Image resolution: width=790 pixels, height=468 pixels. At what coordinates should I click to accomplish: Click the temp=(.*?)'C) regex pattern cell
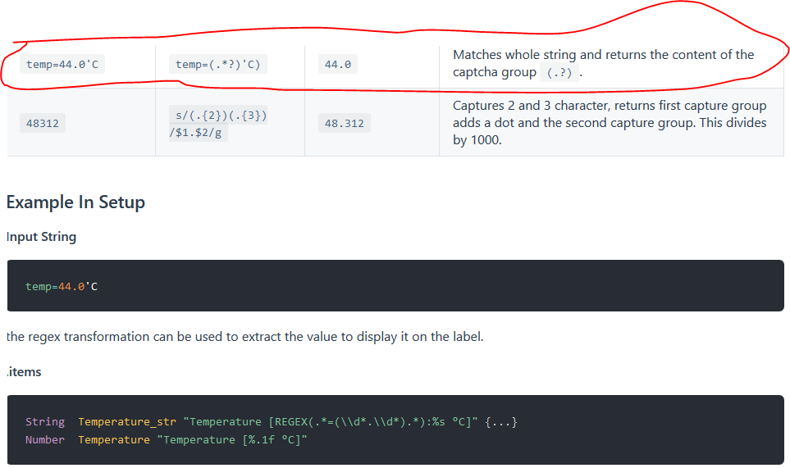click(217, 64)
